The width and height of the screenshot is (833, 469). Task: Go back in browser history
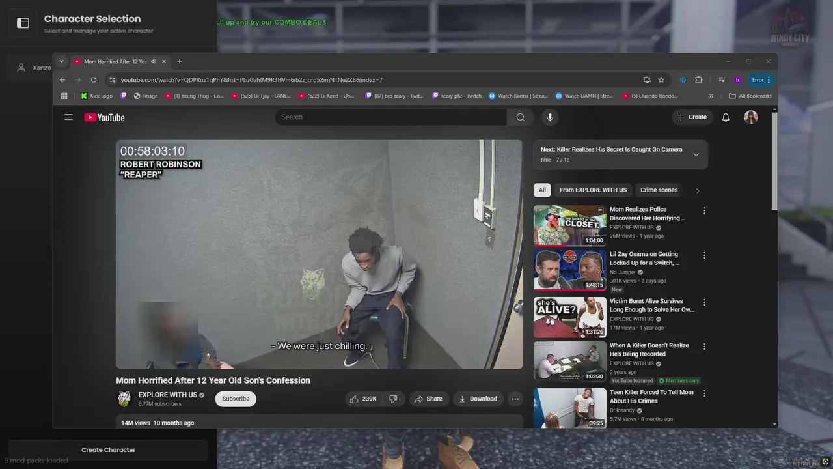tap(62, 79)
